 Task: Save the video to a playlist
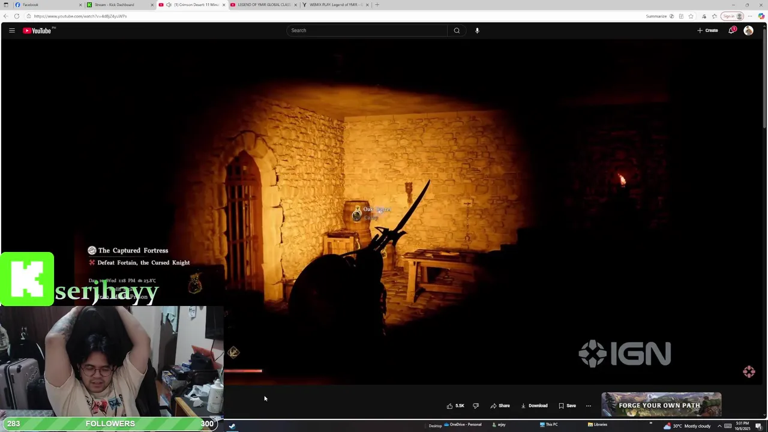point(567,406)
